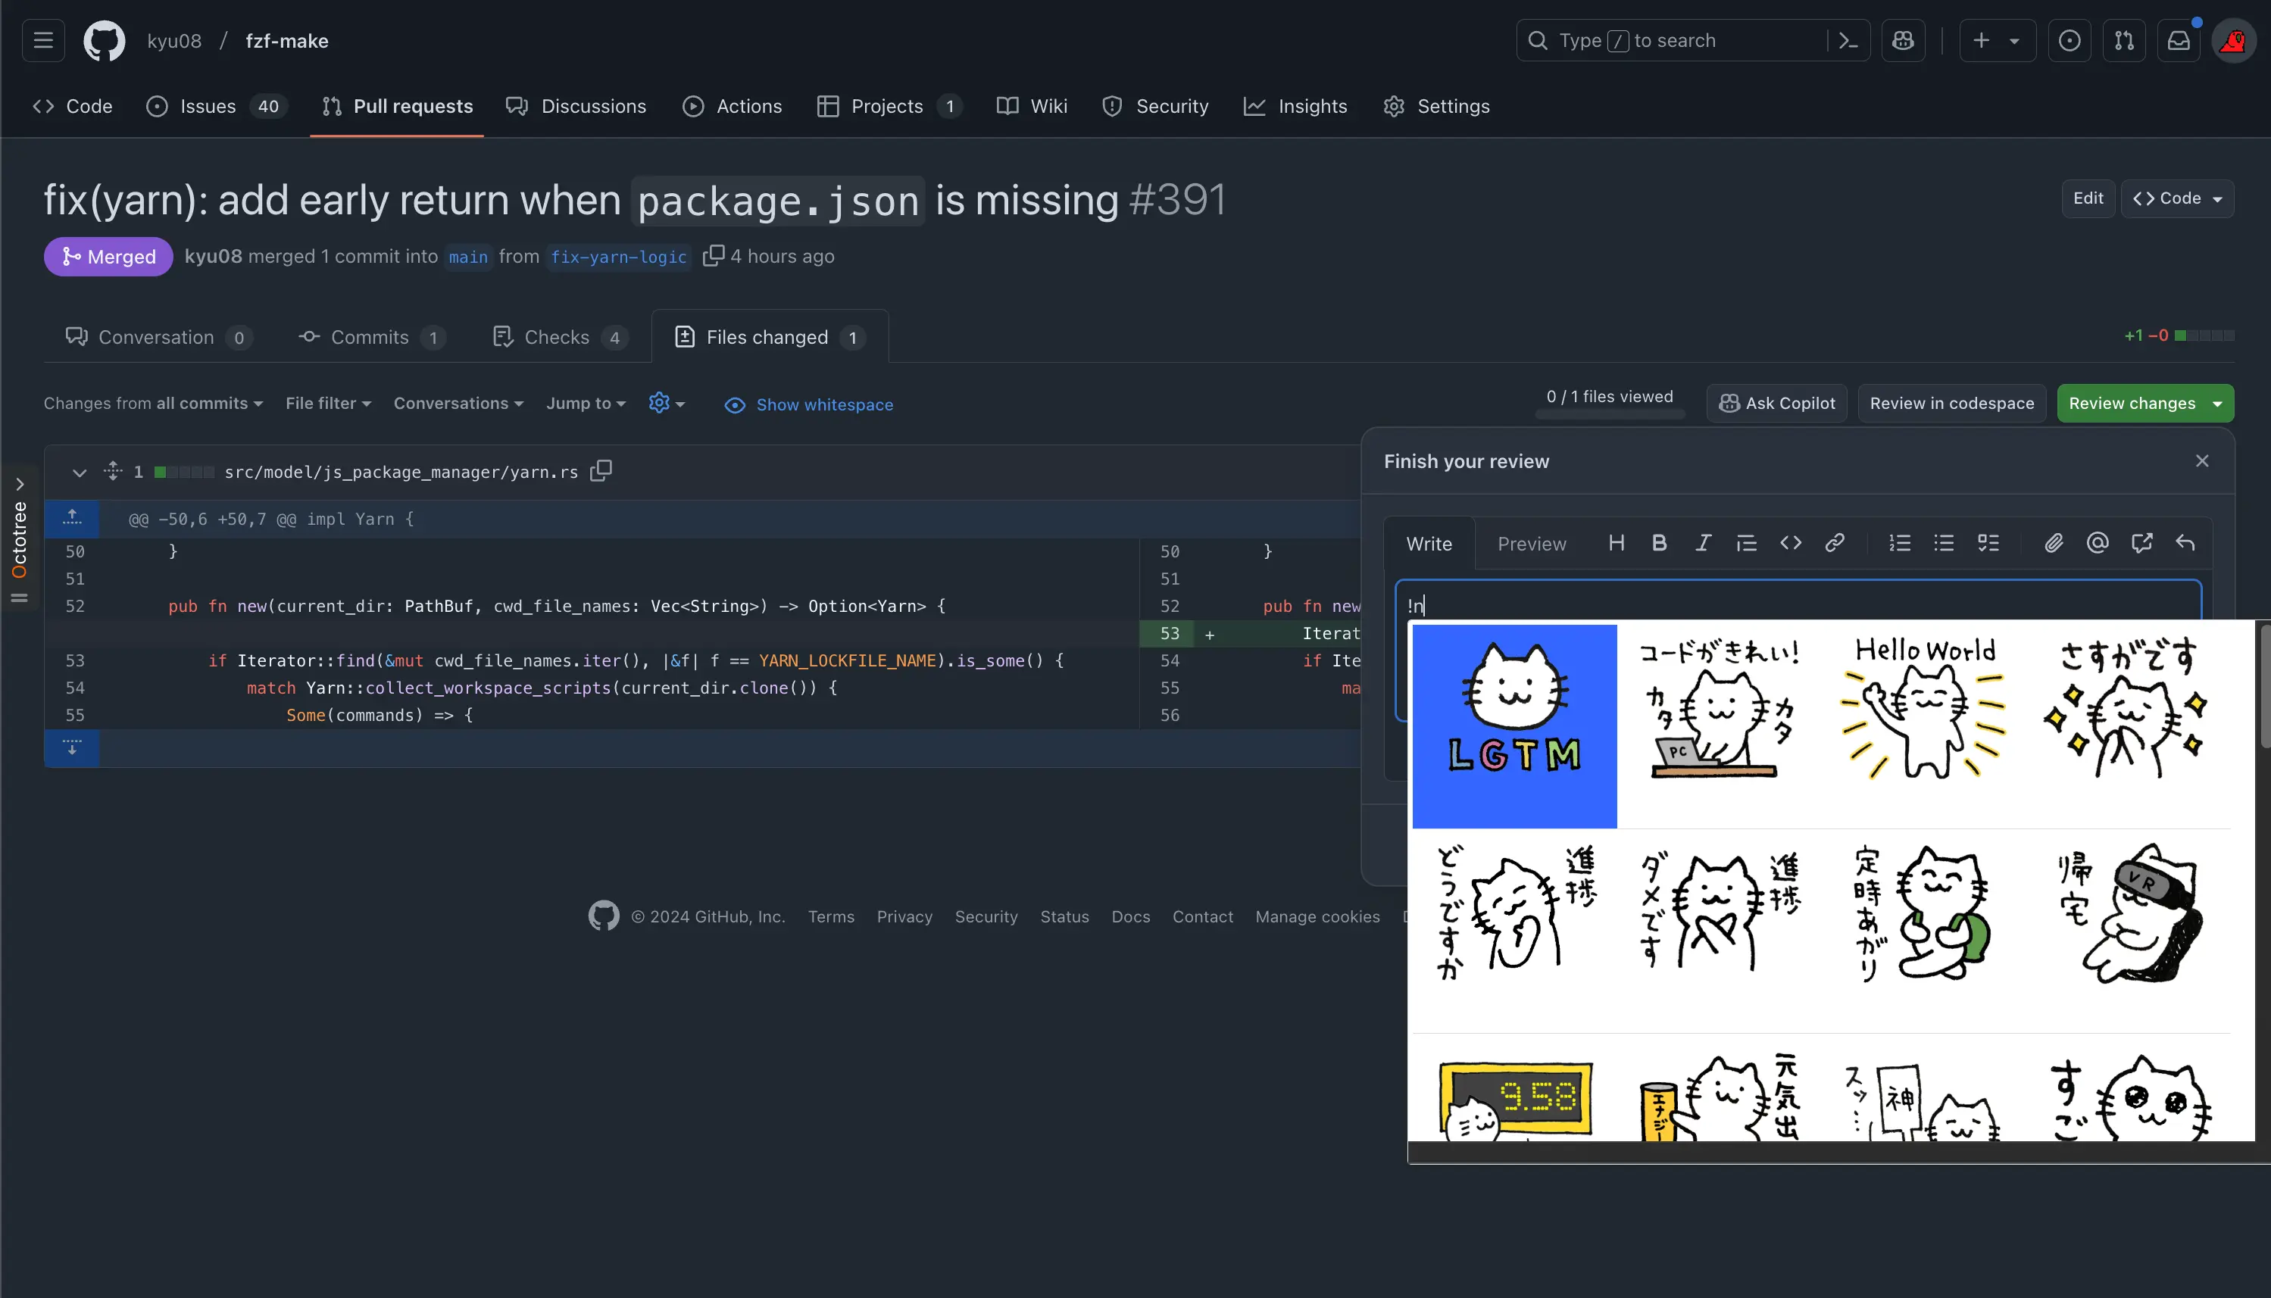Collapse the yarn.rs file diff chevron
2271x1298 pixels.
tap(79, 473)
